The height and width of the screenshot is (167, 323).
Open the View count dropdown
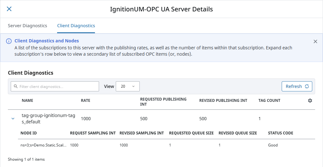[x=128, y=86]
